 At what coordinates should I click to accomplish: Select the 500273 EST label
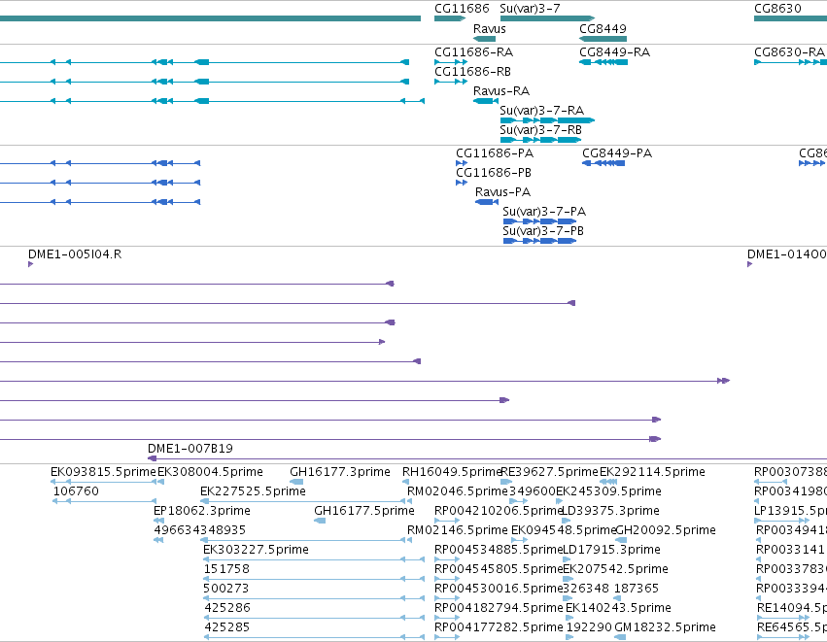coord(225,589)
